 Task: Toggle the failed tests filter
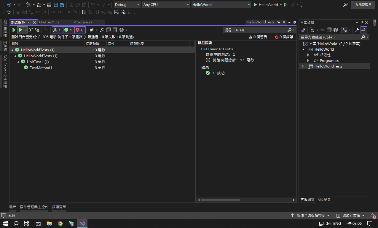(80, 30)
